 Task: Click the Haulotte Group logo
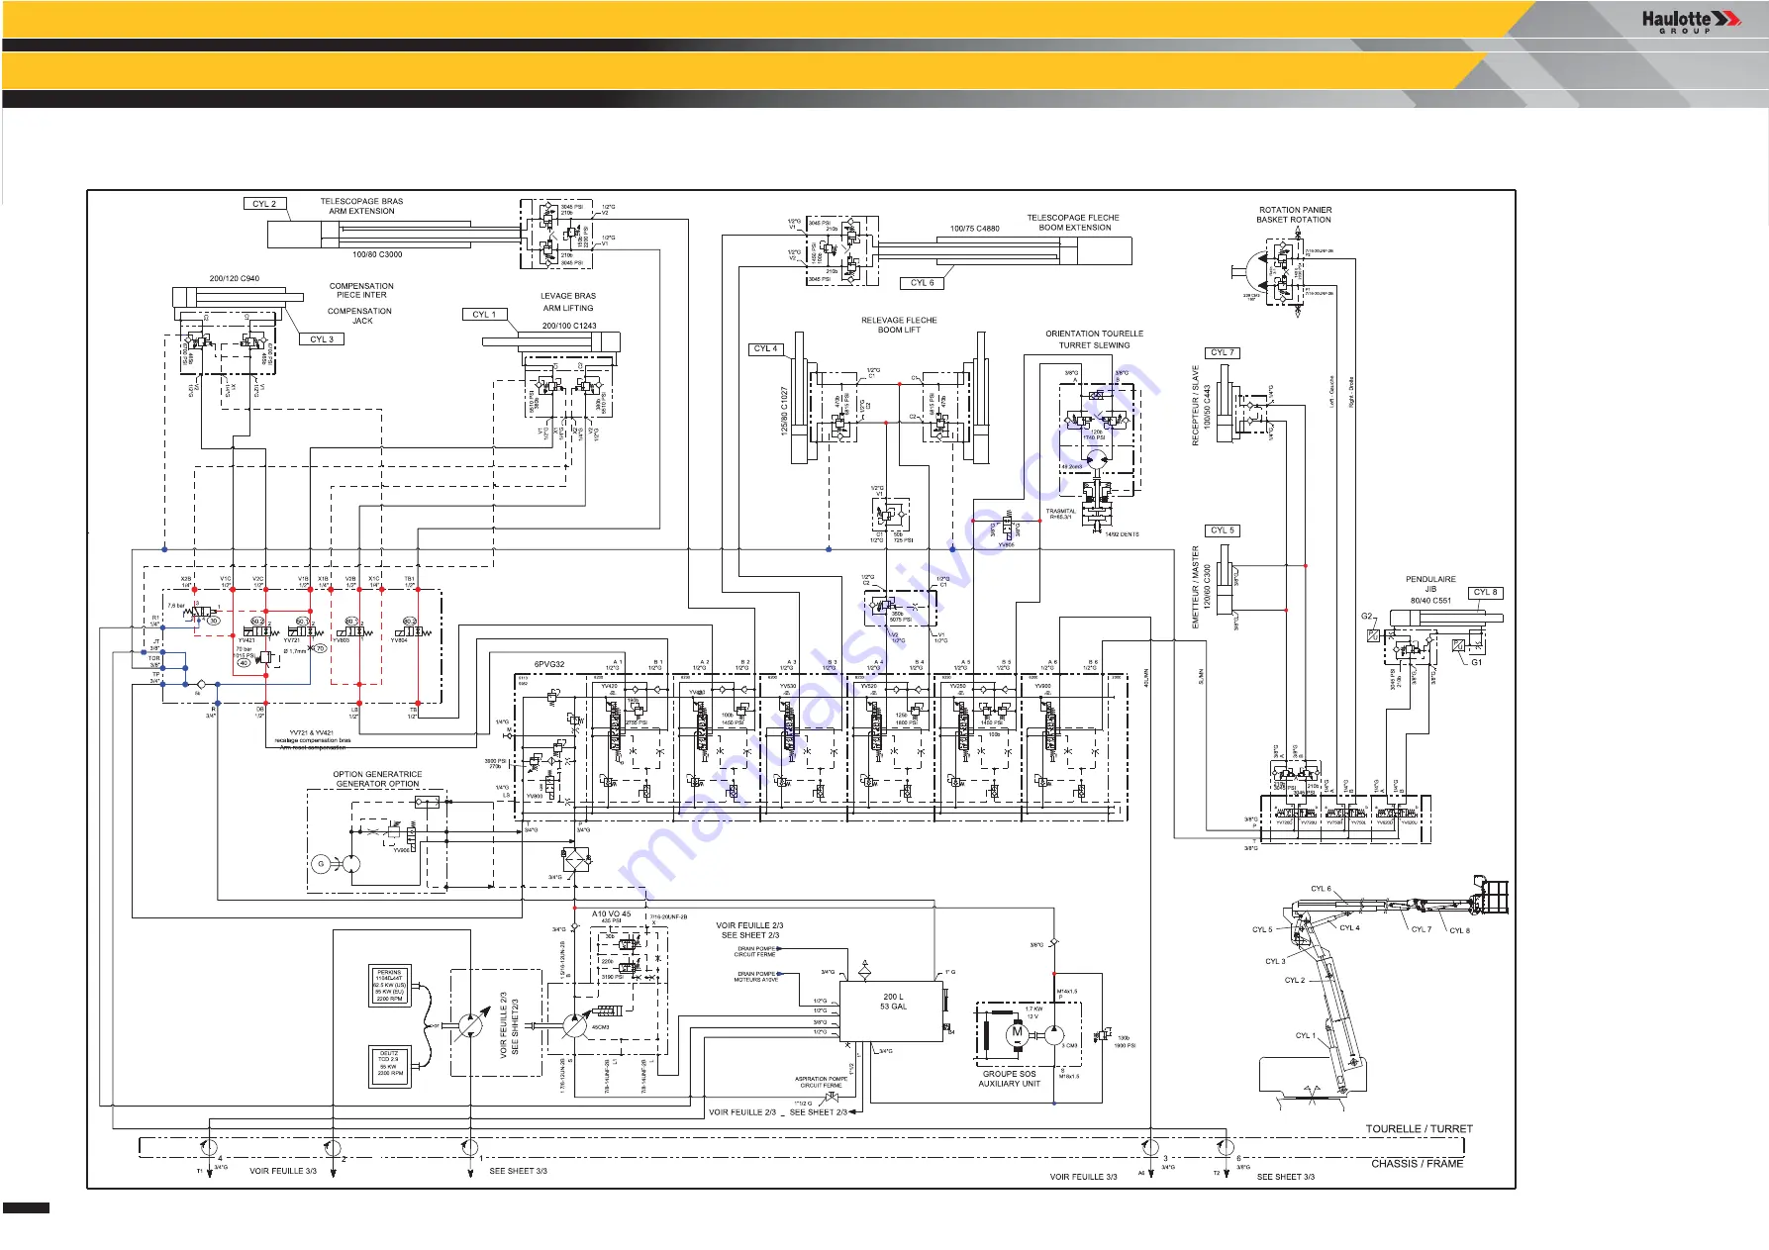(x=1691, y=21)
